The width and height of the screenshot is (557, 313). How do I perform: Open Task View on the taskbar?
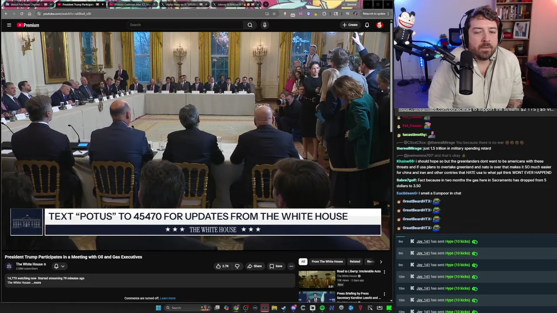pyautogui.click(x=217, y=308)
